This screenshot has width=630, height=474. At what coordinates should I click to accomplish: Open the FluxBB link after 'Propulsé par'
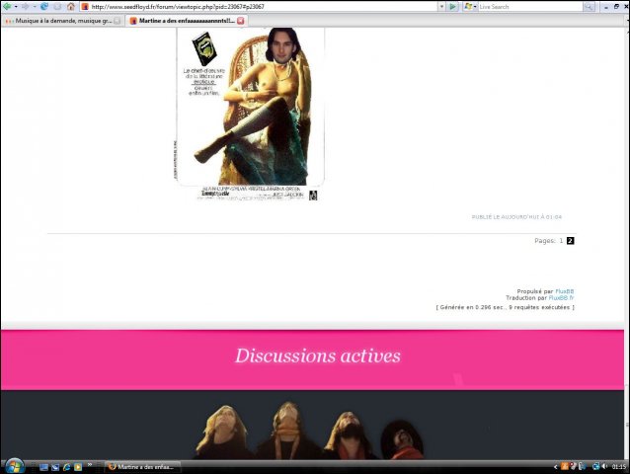click(x=564, y=291)
